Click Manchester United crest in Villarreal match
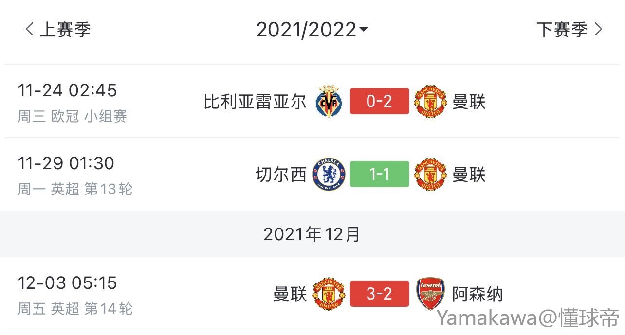 coord(430,102)
